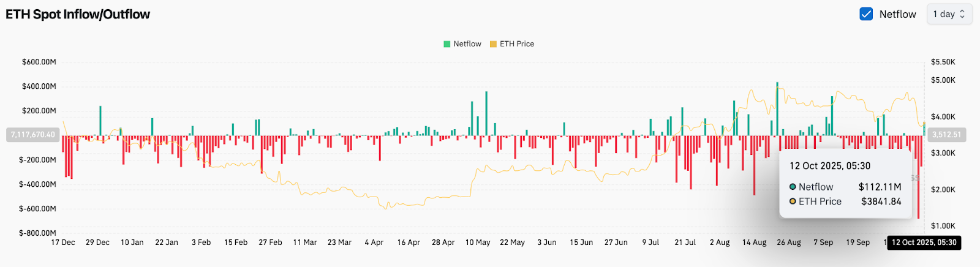
Task: Click the 3,512.51 right axis price marker
Action: click(x=946, y=135)
